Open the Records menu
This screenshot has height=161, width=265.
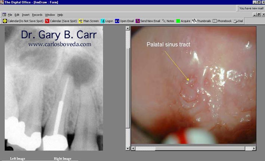point(37,15)
